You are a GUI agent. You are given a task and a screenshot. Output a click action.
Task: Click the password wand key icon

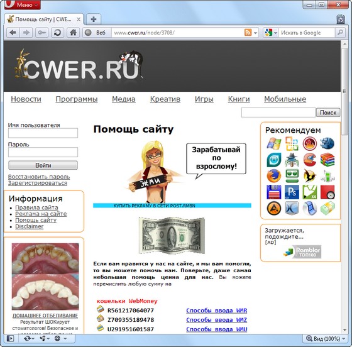(42, 33)
